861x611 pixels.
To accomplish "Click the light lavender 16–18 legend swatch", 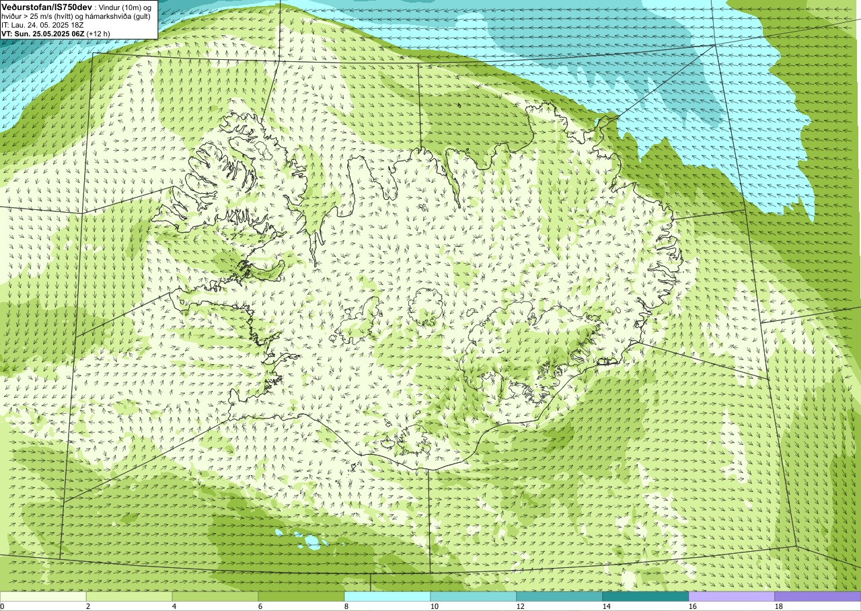I will (x=732, y=596).
